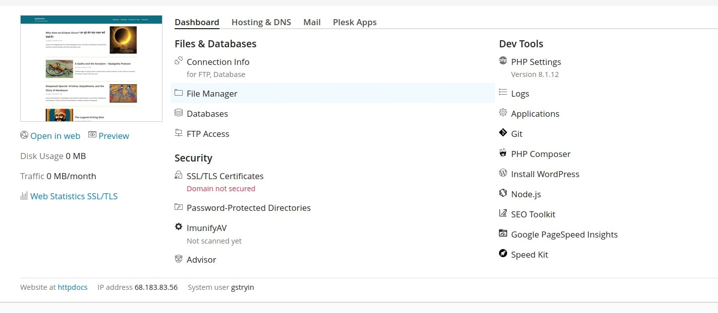Viewport: 718px width, 313px height.
Task: Click the Databases stack icon
Action: [x=178, y=113]
